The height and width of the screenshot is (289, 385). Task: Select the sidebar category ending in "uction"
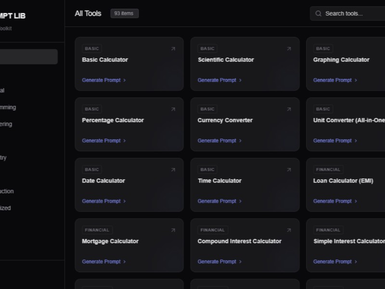tap(7, 191)
